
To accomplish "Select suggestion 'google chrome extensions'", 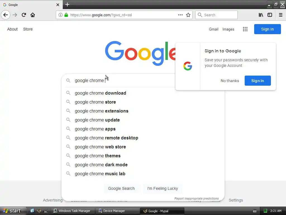I will 143,111.
